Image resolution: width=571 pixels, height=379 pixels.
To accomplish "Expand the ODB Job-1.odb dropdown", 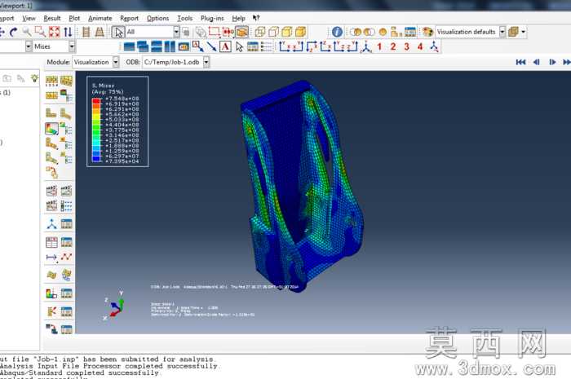I will (206, 62).
